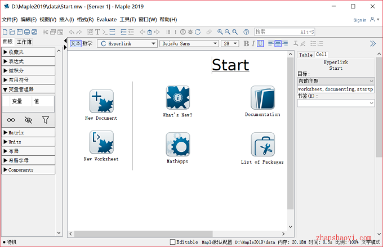The width and height of the screenshot is (383, 247).
Task: Click the save icon in the toolbar
Action: tap(20, 32)
